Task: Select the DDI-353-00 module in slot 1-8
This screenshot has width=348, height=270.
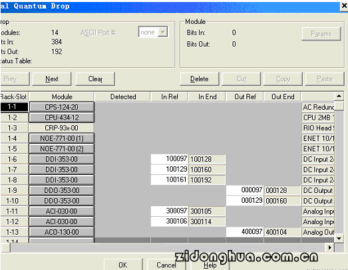Action: 62,180
